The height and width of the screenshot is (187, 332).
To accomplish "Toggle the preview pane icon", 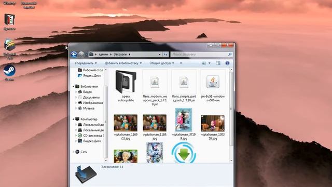I will (x=218, y=63).
